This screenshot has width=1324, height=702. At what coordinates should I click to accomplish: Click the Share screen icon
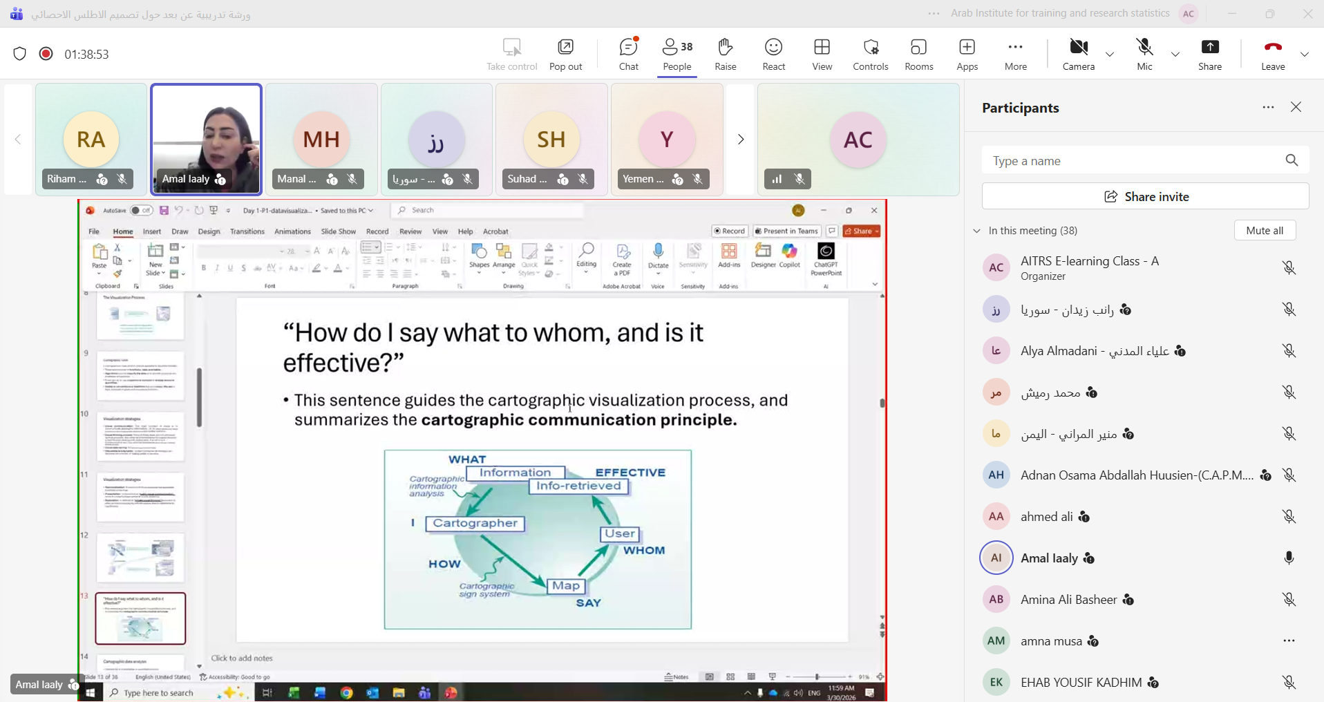coord(1209,54)
